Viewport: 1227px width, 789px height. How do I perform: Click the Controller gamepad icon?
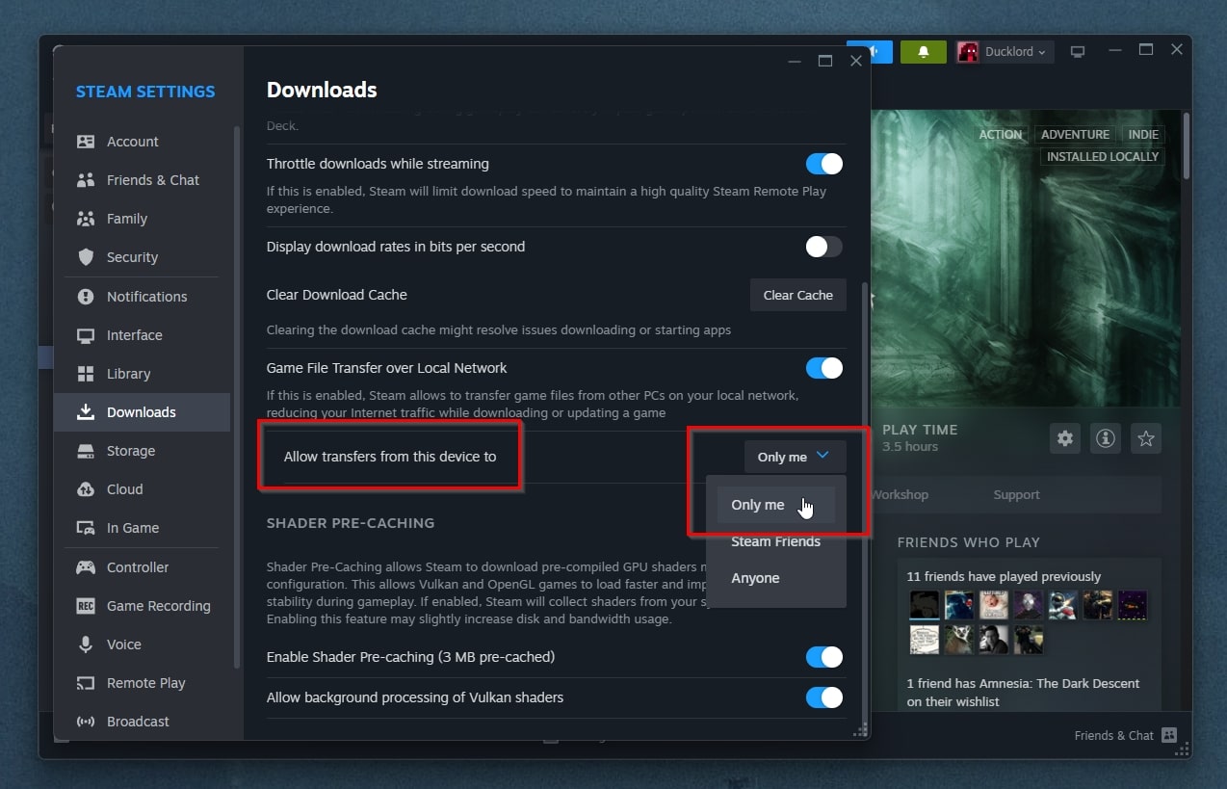pos(86,567)
